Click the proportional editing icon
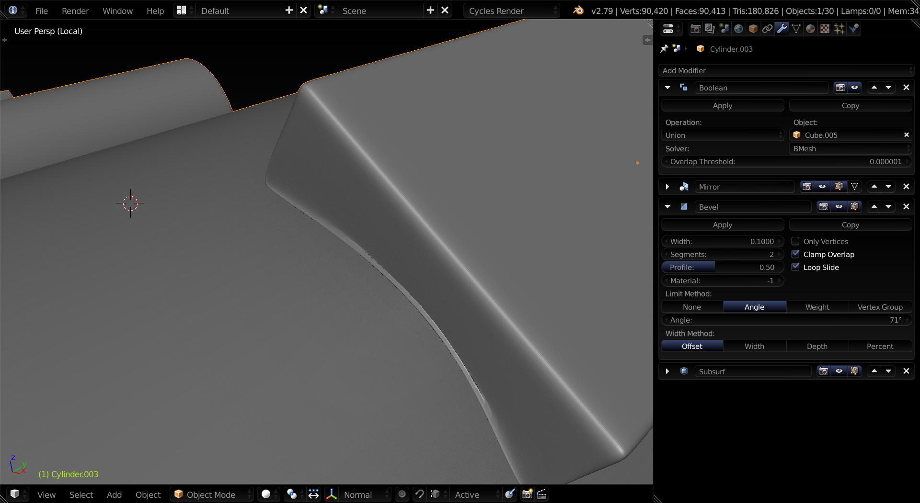Screen dimensions: 920x503 click(402, 494)
